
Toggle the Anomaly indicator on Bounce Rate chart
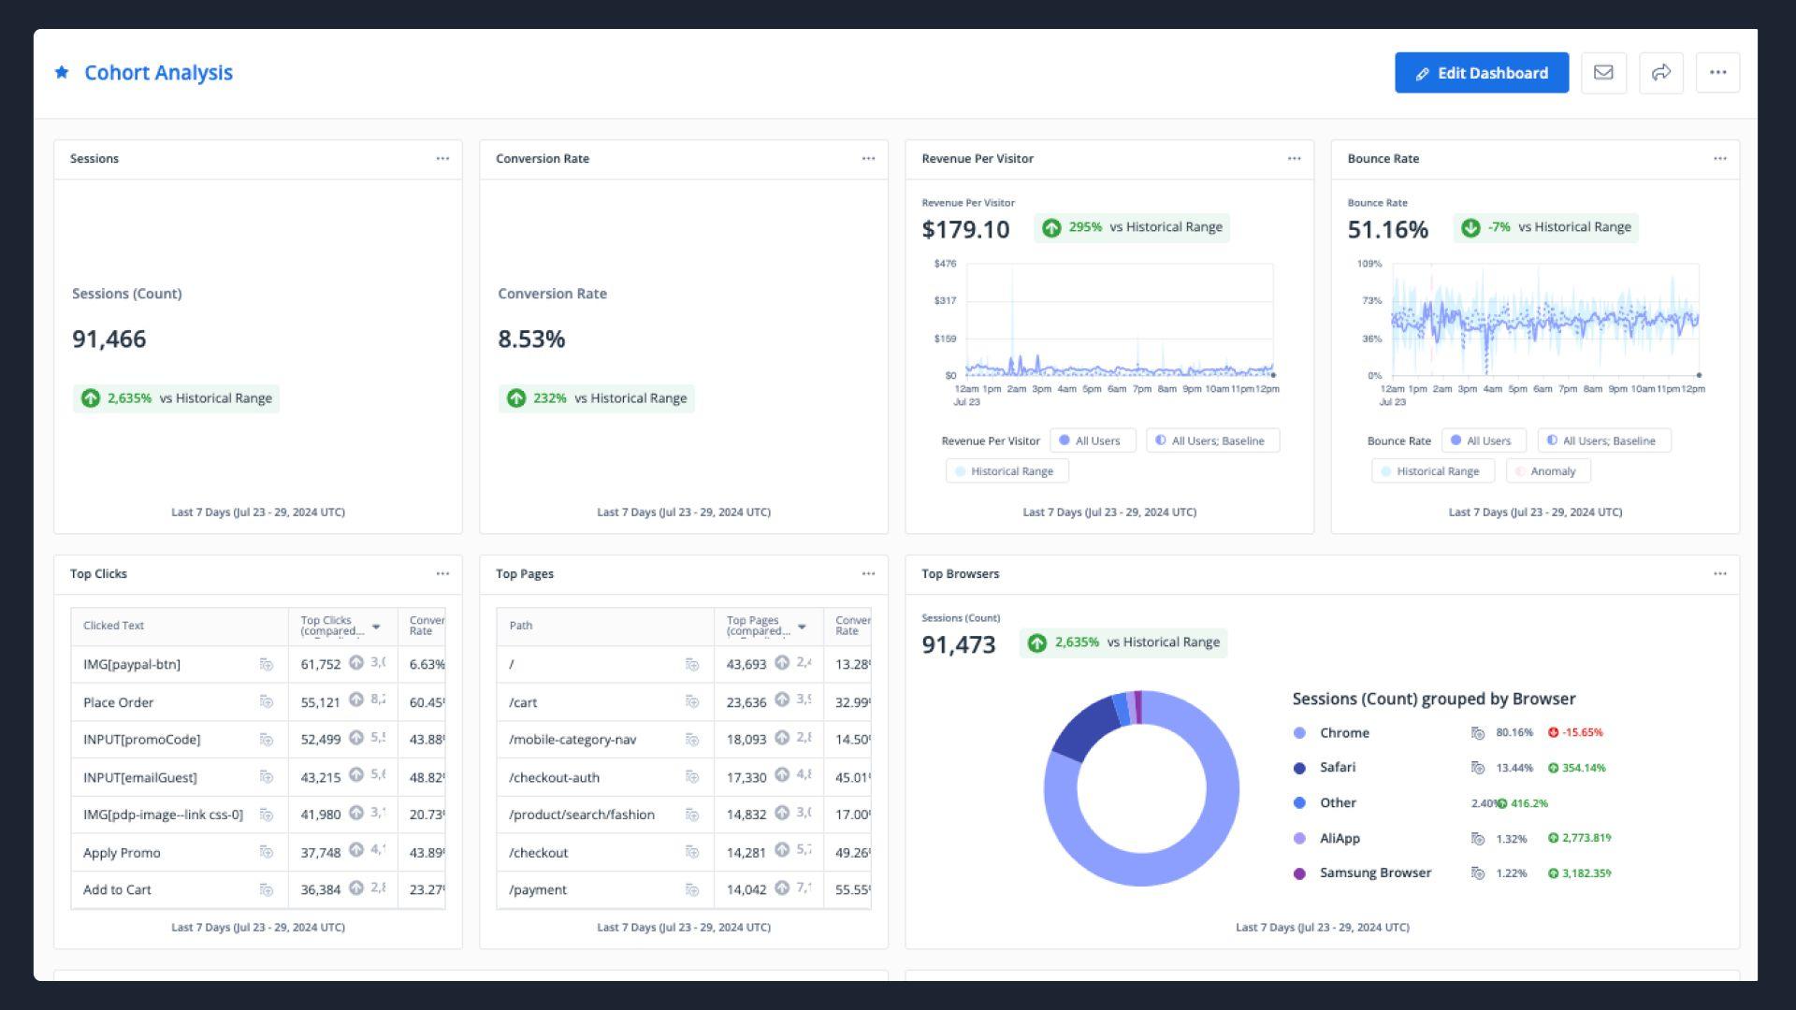point(1552,469)
